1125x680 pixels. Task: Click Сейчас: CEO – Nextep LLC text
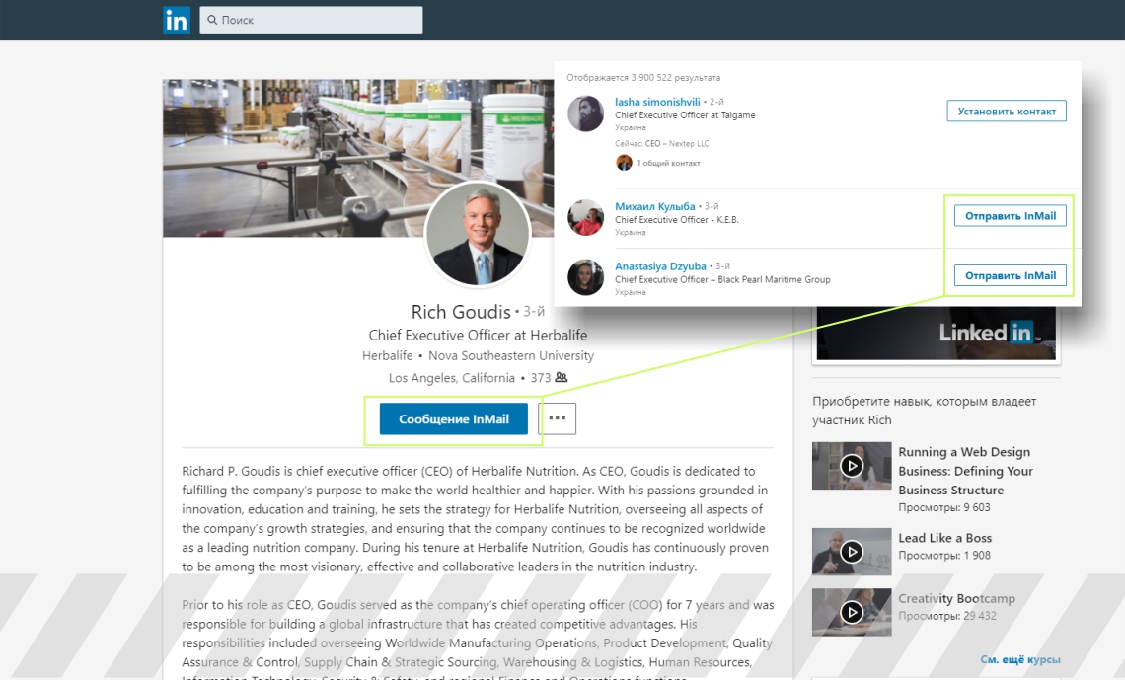click(x=661, y=143)
